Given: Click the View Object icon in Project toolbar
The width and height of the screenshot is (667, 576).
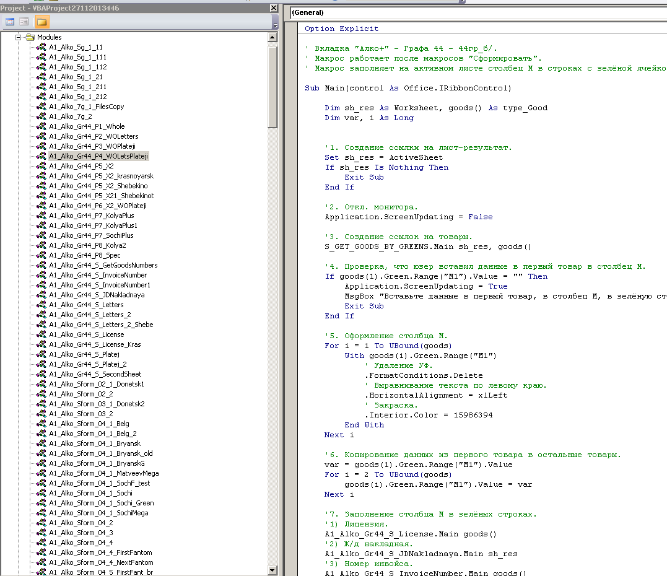Looking at the screenshot, I should click(x=24, y=22).
